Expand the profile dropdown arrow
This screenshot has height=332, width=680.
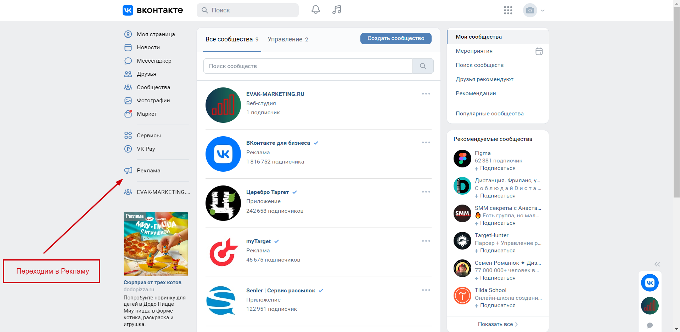point(543,11)
